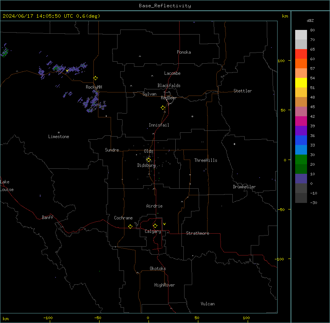Click the yellow diamond marker near RockyMH
The height and width of the screenshot is (323, 330).
tap(96, 78)
